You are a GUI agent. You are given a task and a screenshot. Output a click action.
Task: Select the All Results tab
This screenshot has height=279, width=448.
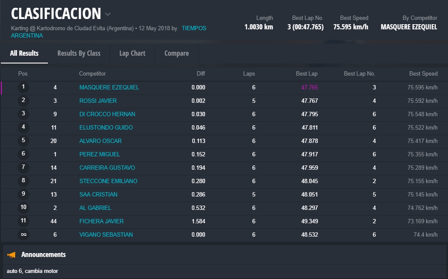coord(24,53)
